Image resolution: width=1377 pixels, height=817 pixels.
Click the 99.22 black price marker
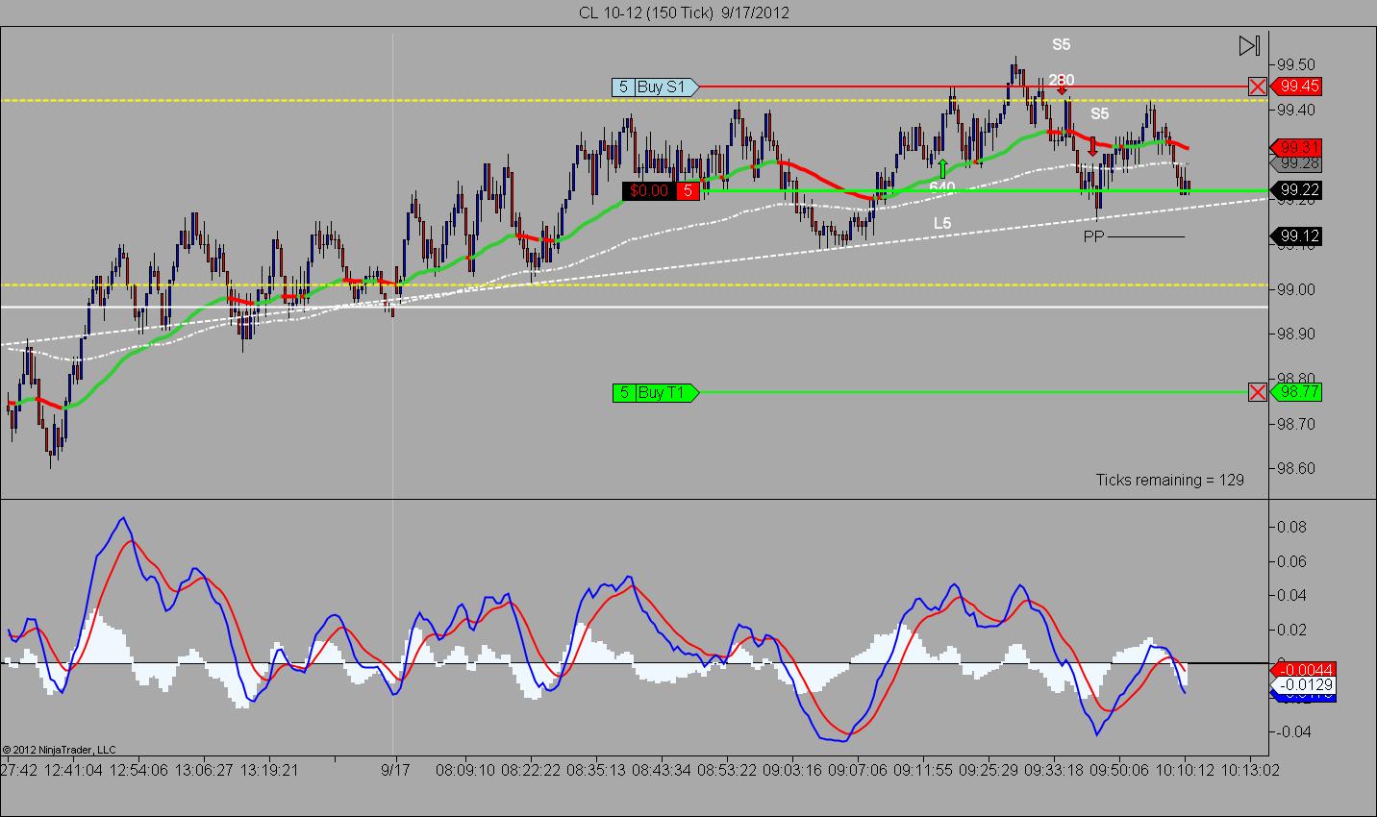(x=1296, y=190)
